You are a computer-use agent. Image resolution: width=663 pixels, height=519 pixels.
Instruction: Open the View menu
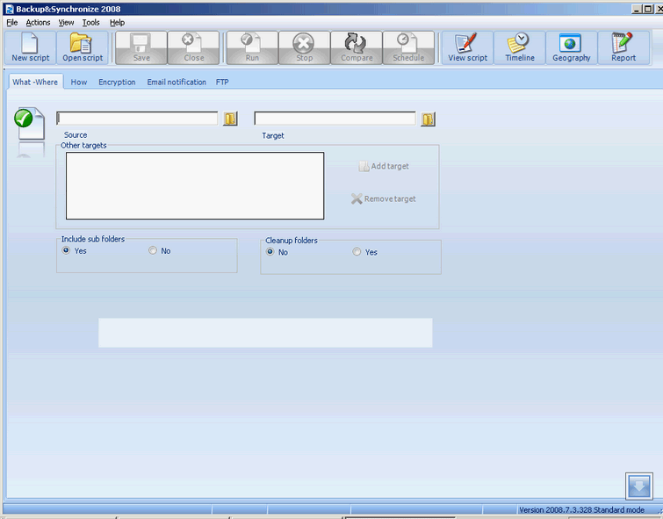[66, 23]
